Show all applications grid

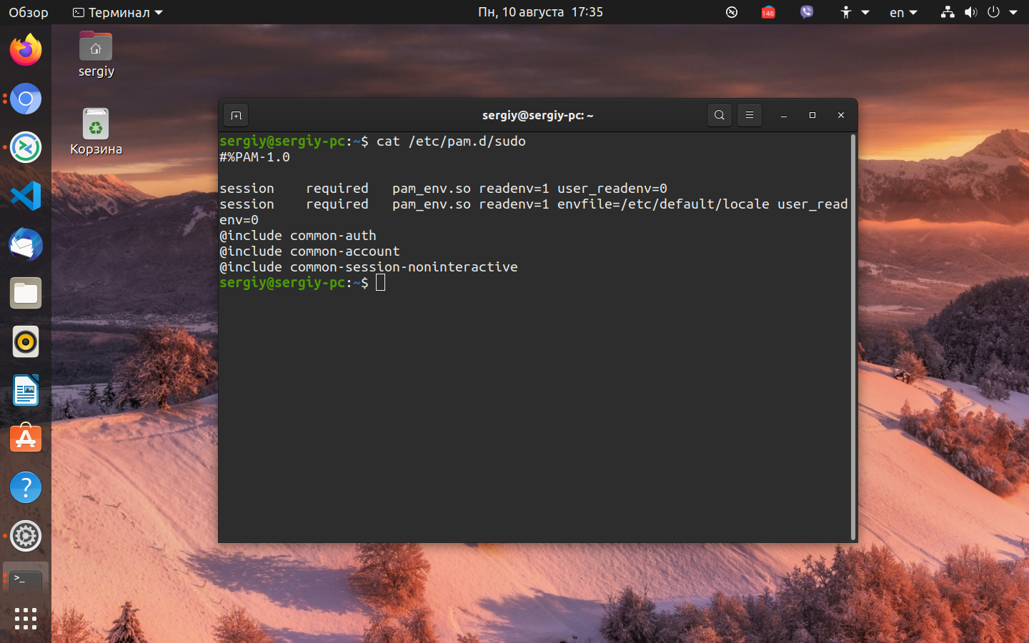tap(26, 619)
